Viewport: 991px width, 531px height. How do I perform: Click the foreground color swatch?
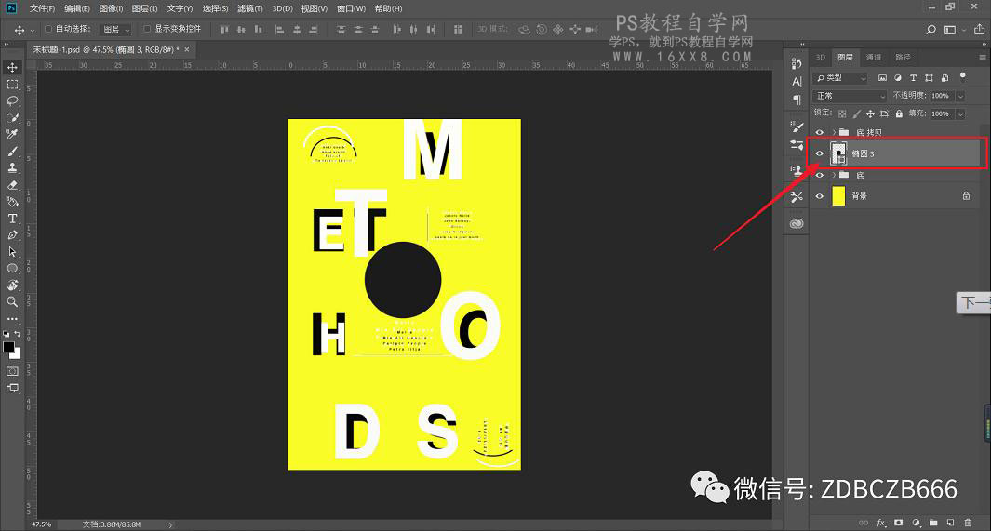click(x=8, y=347)
